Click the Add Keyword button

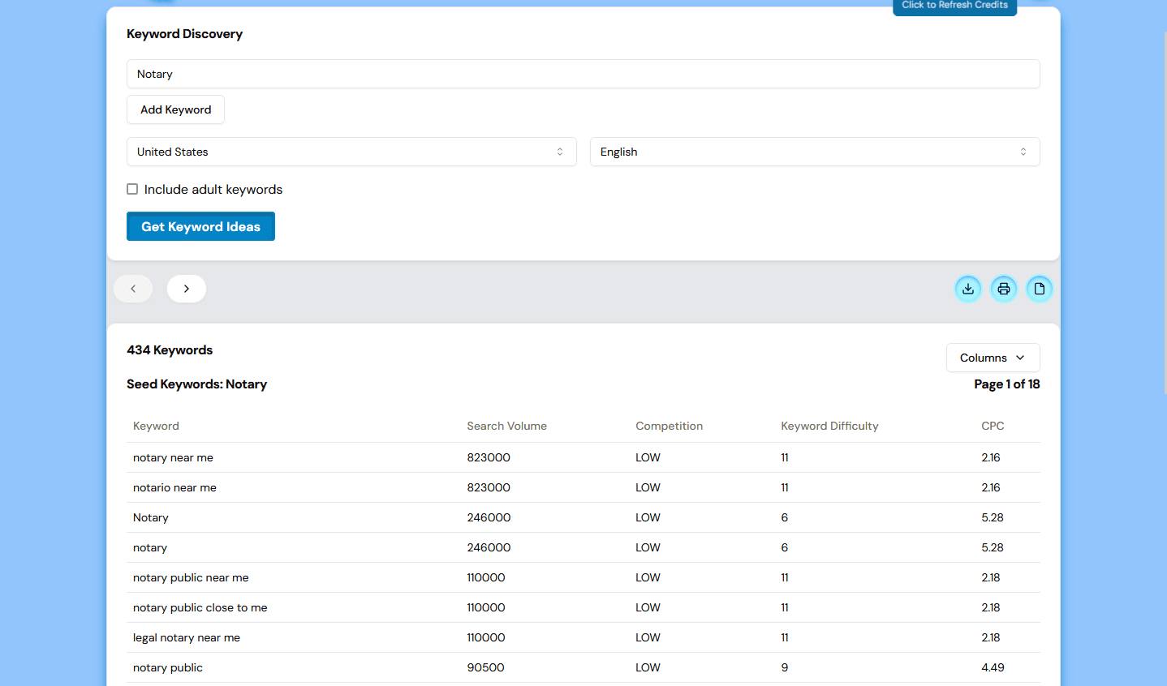click(x=175, y=109)
